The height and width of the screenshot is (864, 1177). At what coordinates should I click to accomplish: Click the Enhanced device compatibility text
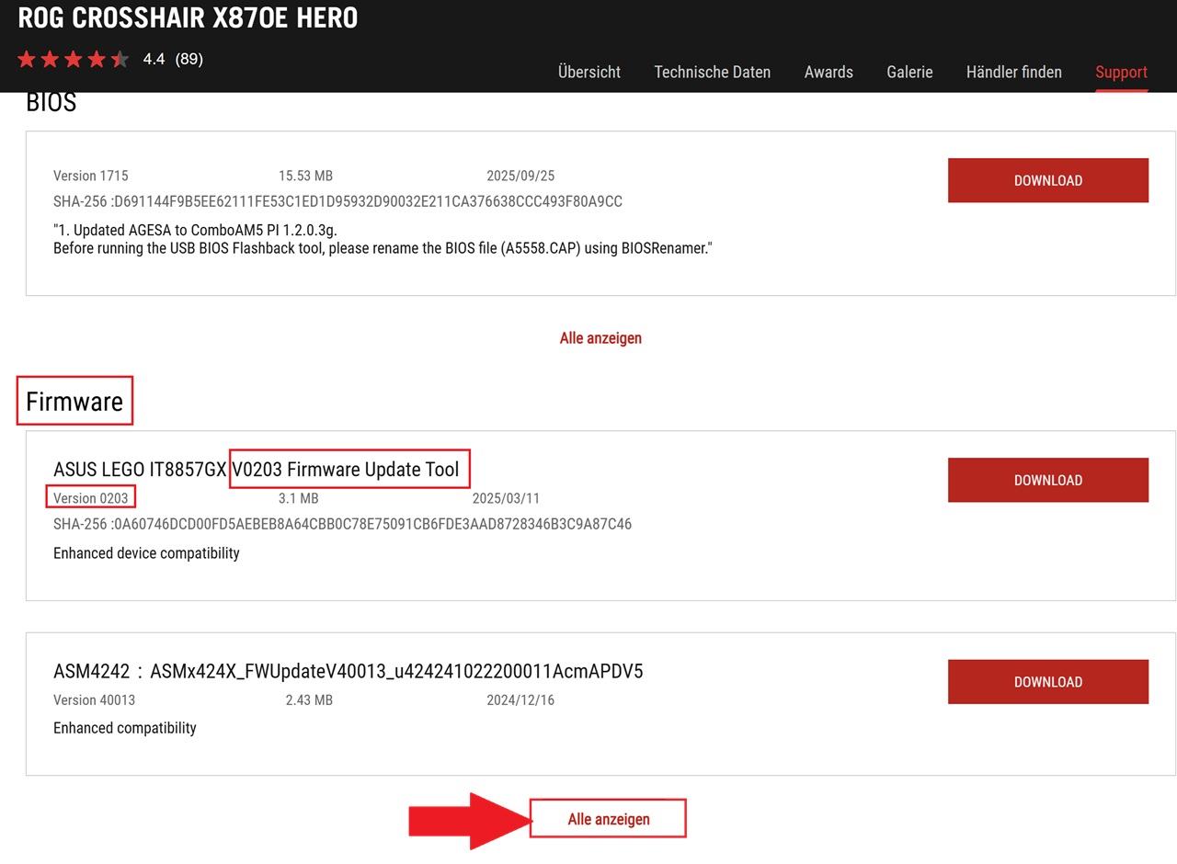click(x=146, y=553)
